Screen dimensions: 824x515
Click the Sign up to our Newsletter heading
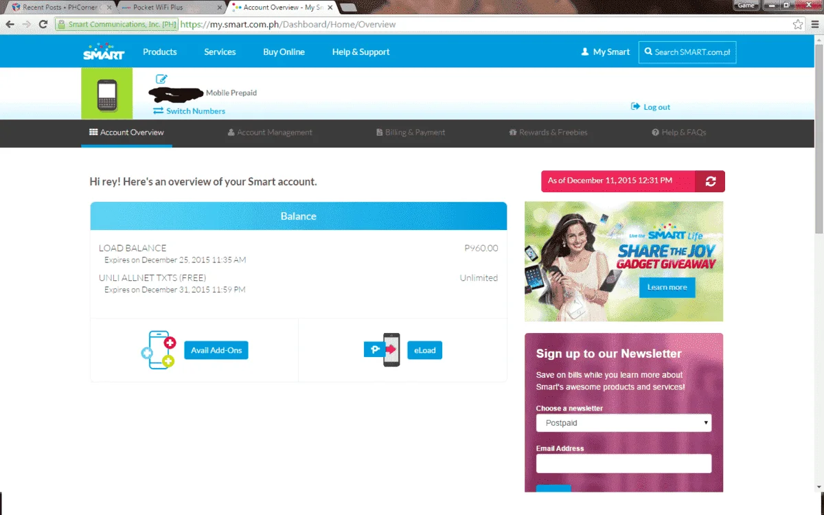click(608, 354)
